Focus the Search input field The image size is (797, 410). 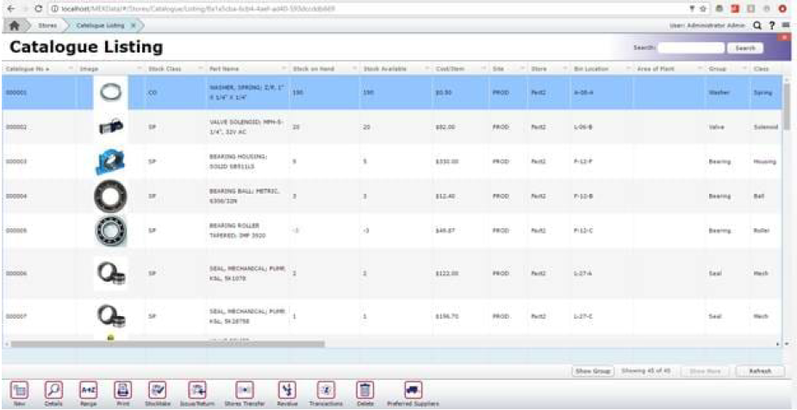coord(691,48)
